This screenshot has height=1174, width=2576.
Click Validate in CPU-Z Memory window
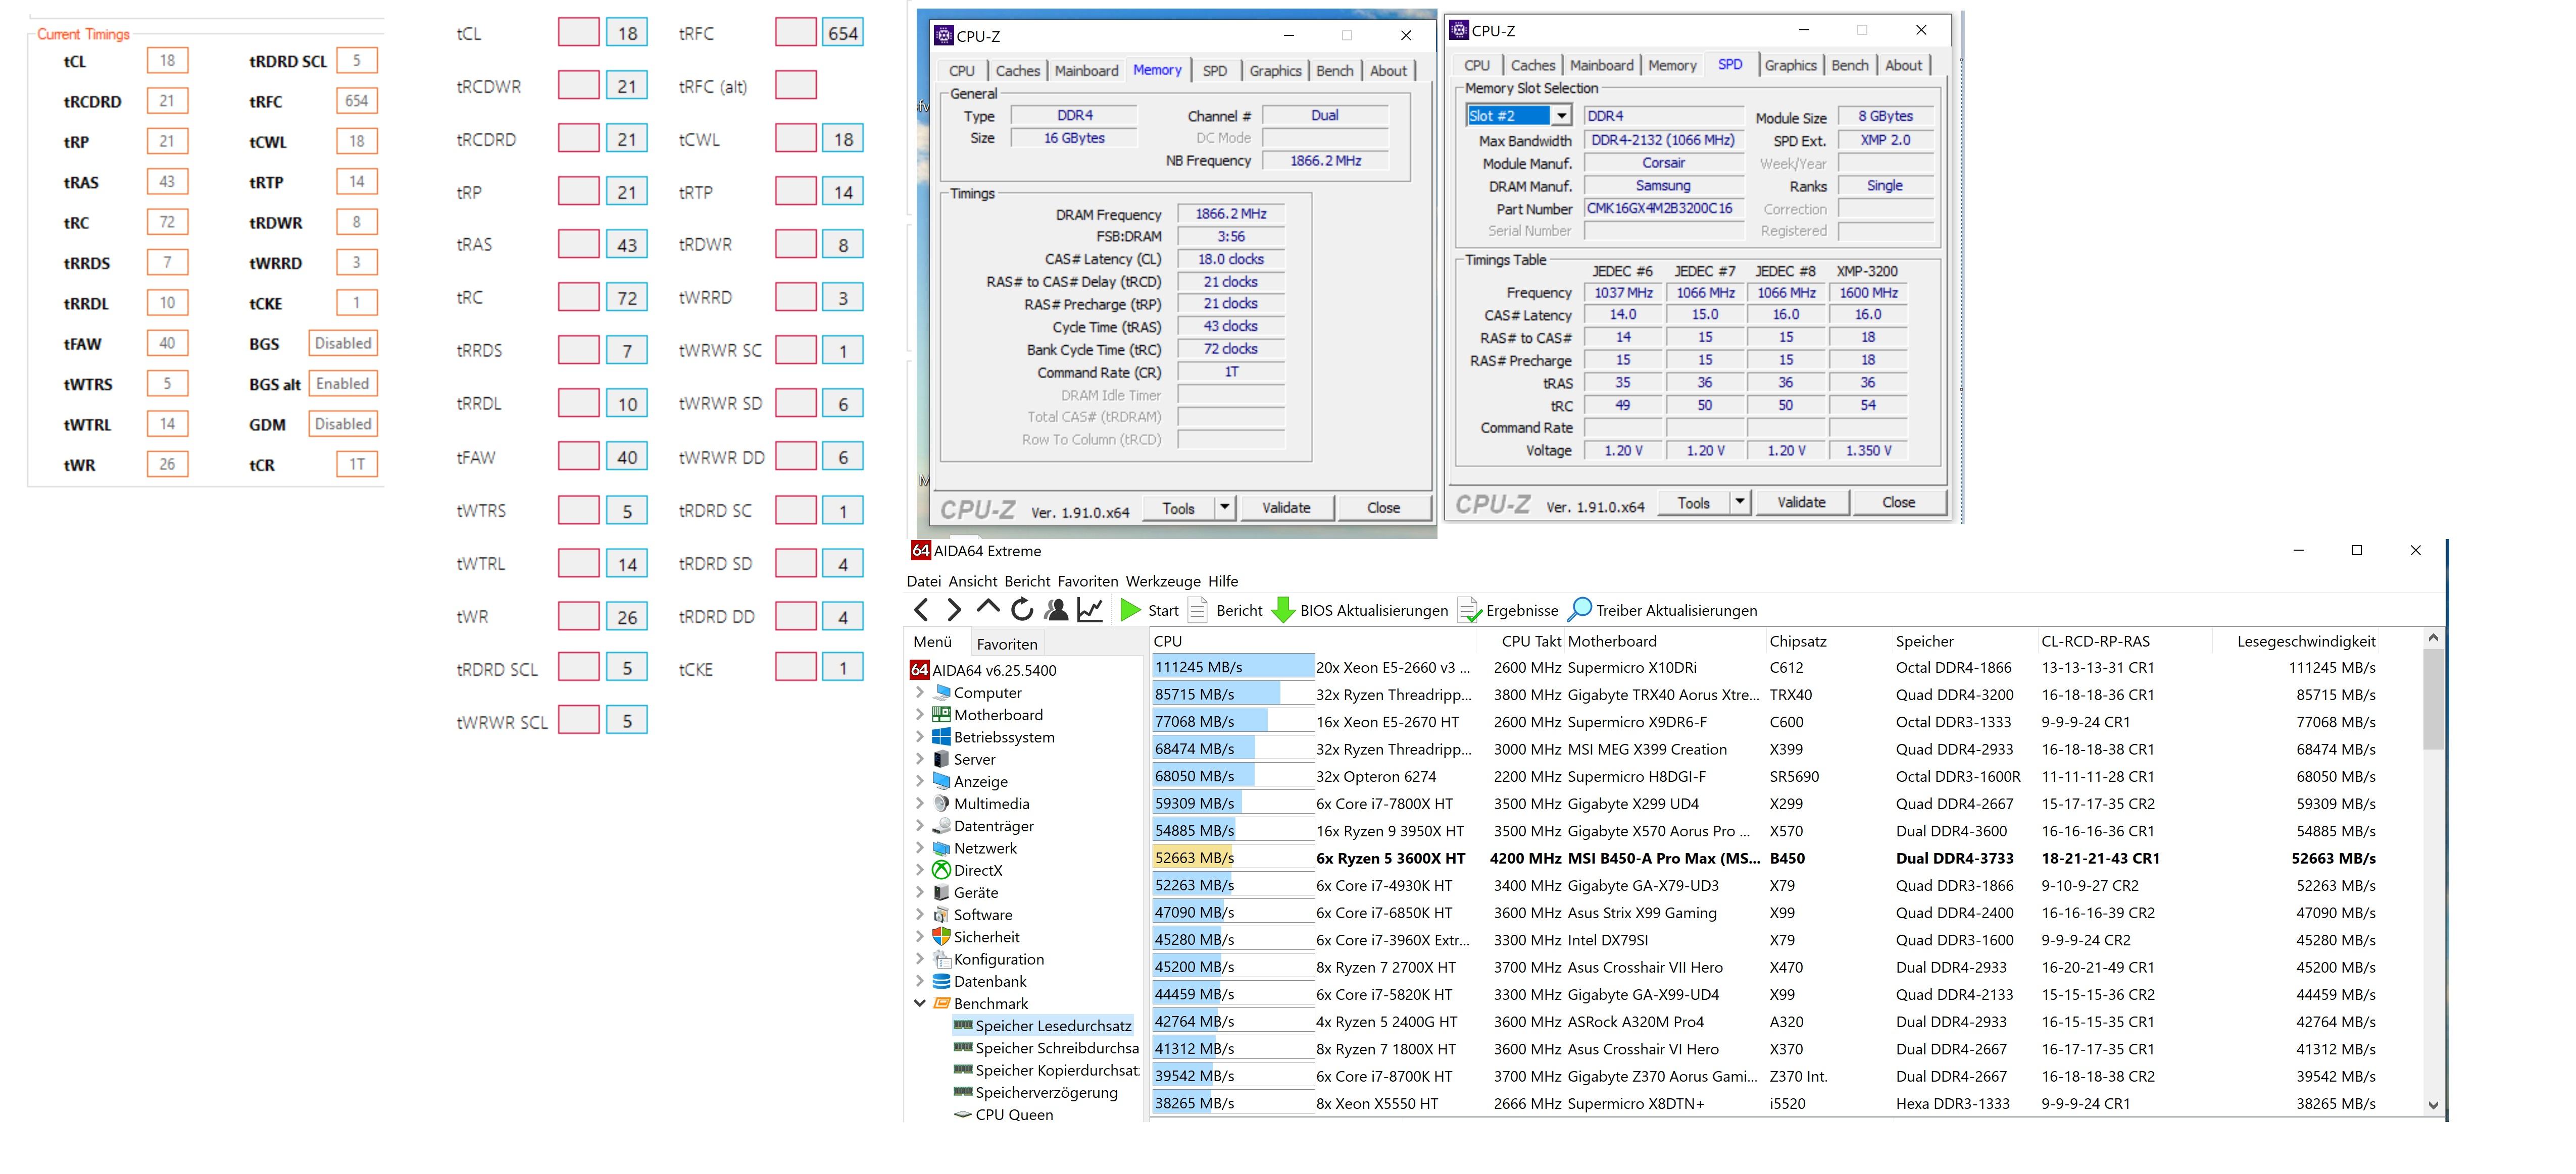point(1286,508)
